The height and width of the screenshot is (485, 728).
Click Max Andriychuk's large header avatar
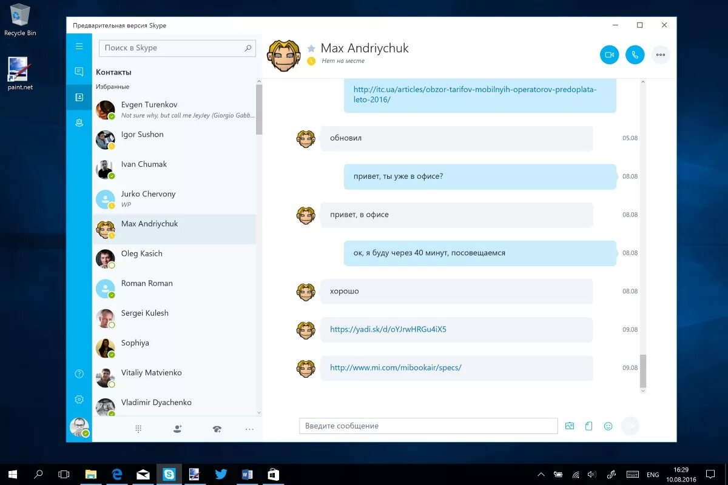click(x=283, y=55)
